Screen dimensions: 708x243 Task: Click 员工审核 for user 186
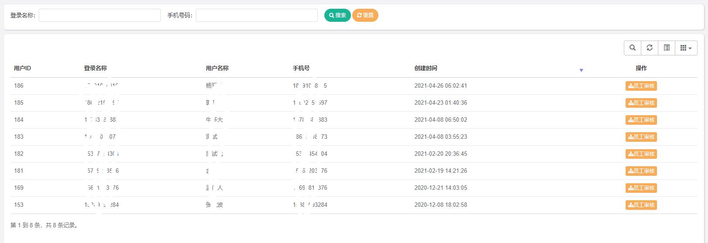pos(641,86)
